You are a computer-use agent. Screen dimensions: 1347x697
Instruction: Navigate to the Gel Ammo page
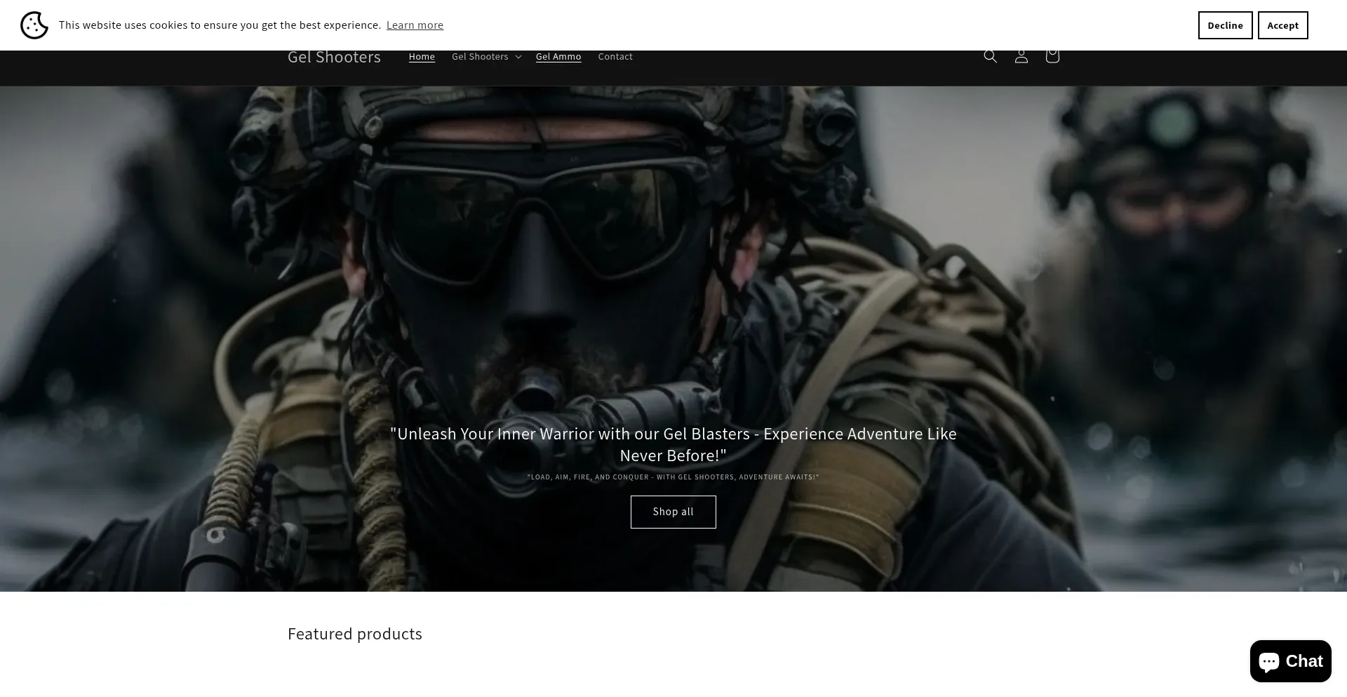558,57
